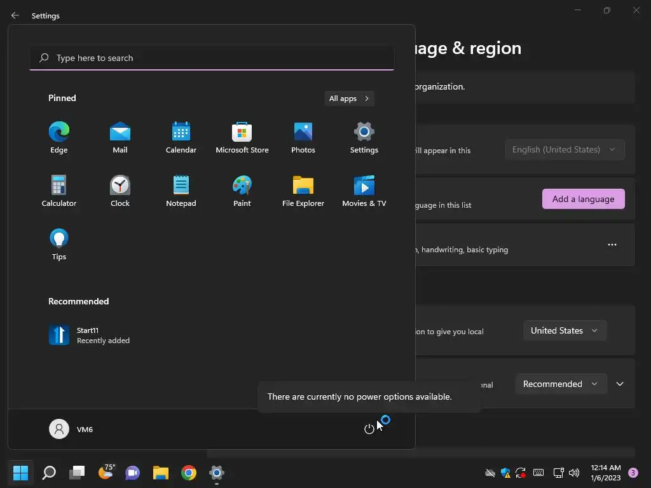Open Settings from pinned apps
Viewport: 651px width, 488px height.
[364, 138]
